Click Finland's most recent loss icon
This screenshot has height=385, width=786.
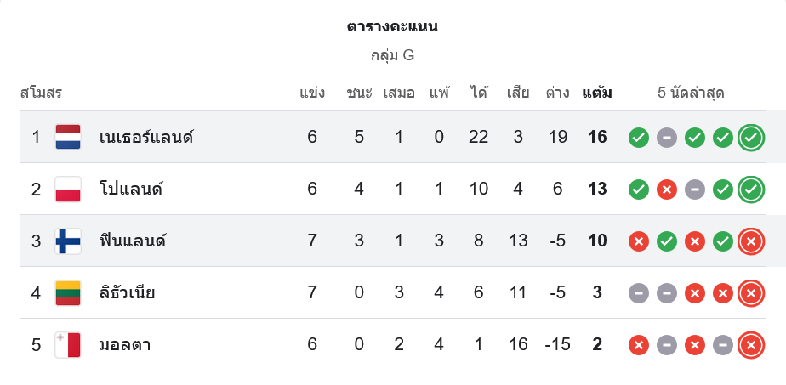pyautogui.click(x=750, y=241)
